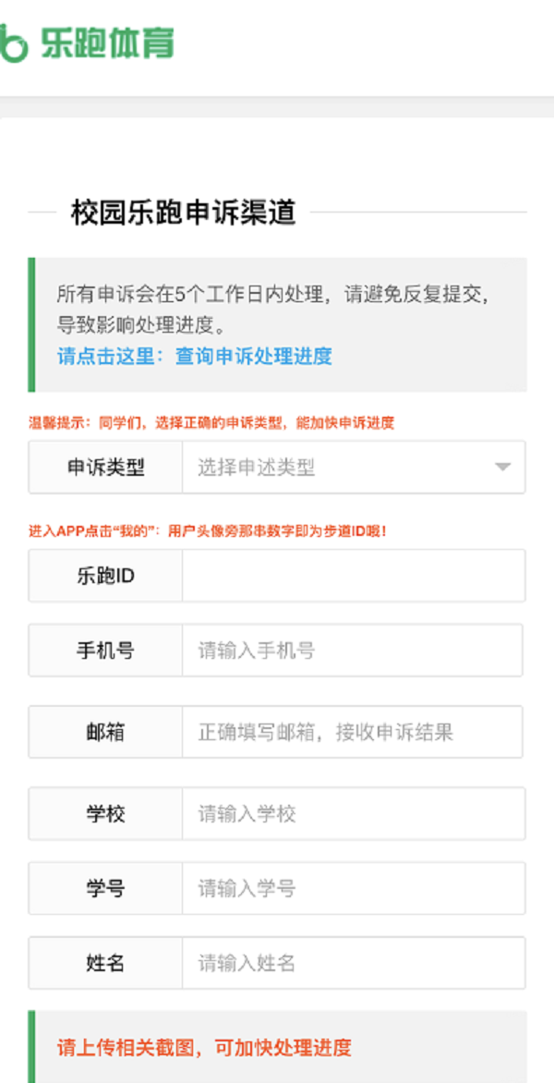The height and width of the screenshot is (1083, 554).
Task: Click the 请上传相关截图 upload notice
Action: pos(204,1048)
